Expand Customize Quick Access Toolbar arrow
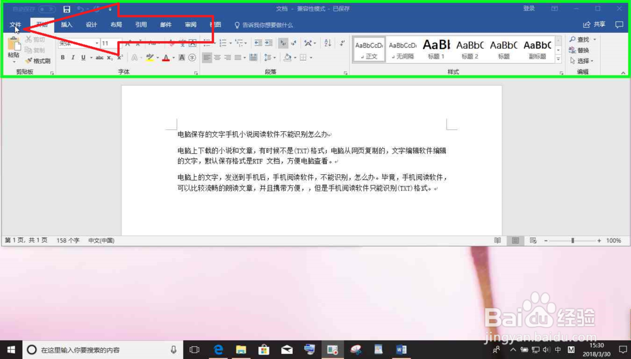Viewport: 631px width, 359px height. (x=110, y=9)
